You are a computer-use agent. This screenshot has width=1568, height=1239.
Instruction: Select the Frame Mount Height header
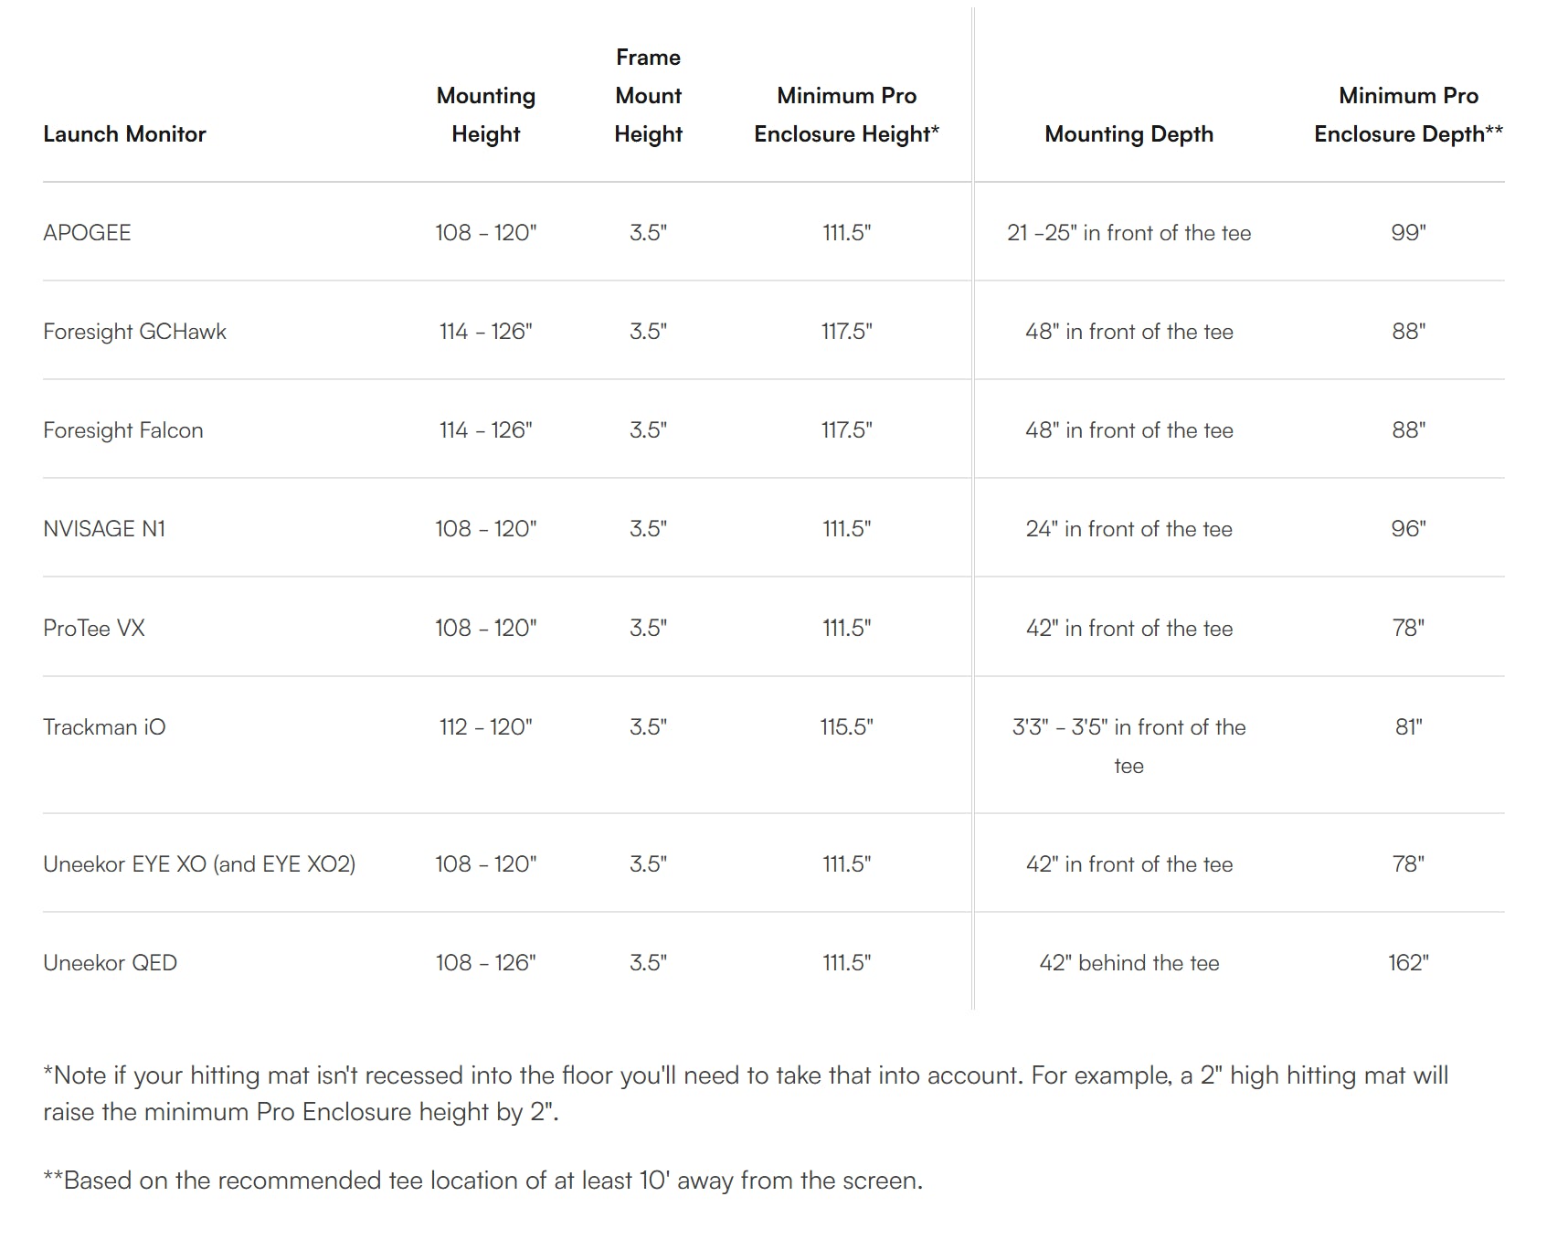point(649,96)
